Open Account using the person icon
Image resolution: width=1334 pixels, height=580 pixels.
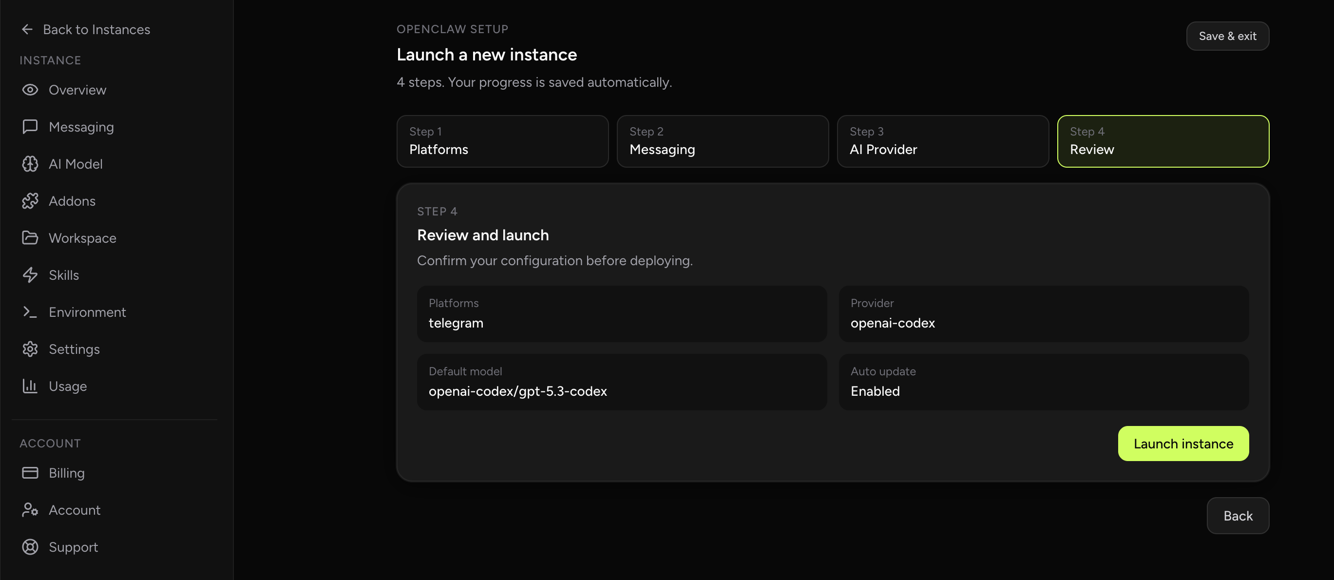point(30,510)
